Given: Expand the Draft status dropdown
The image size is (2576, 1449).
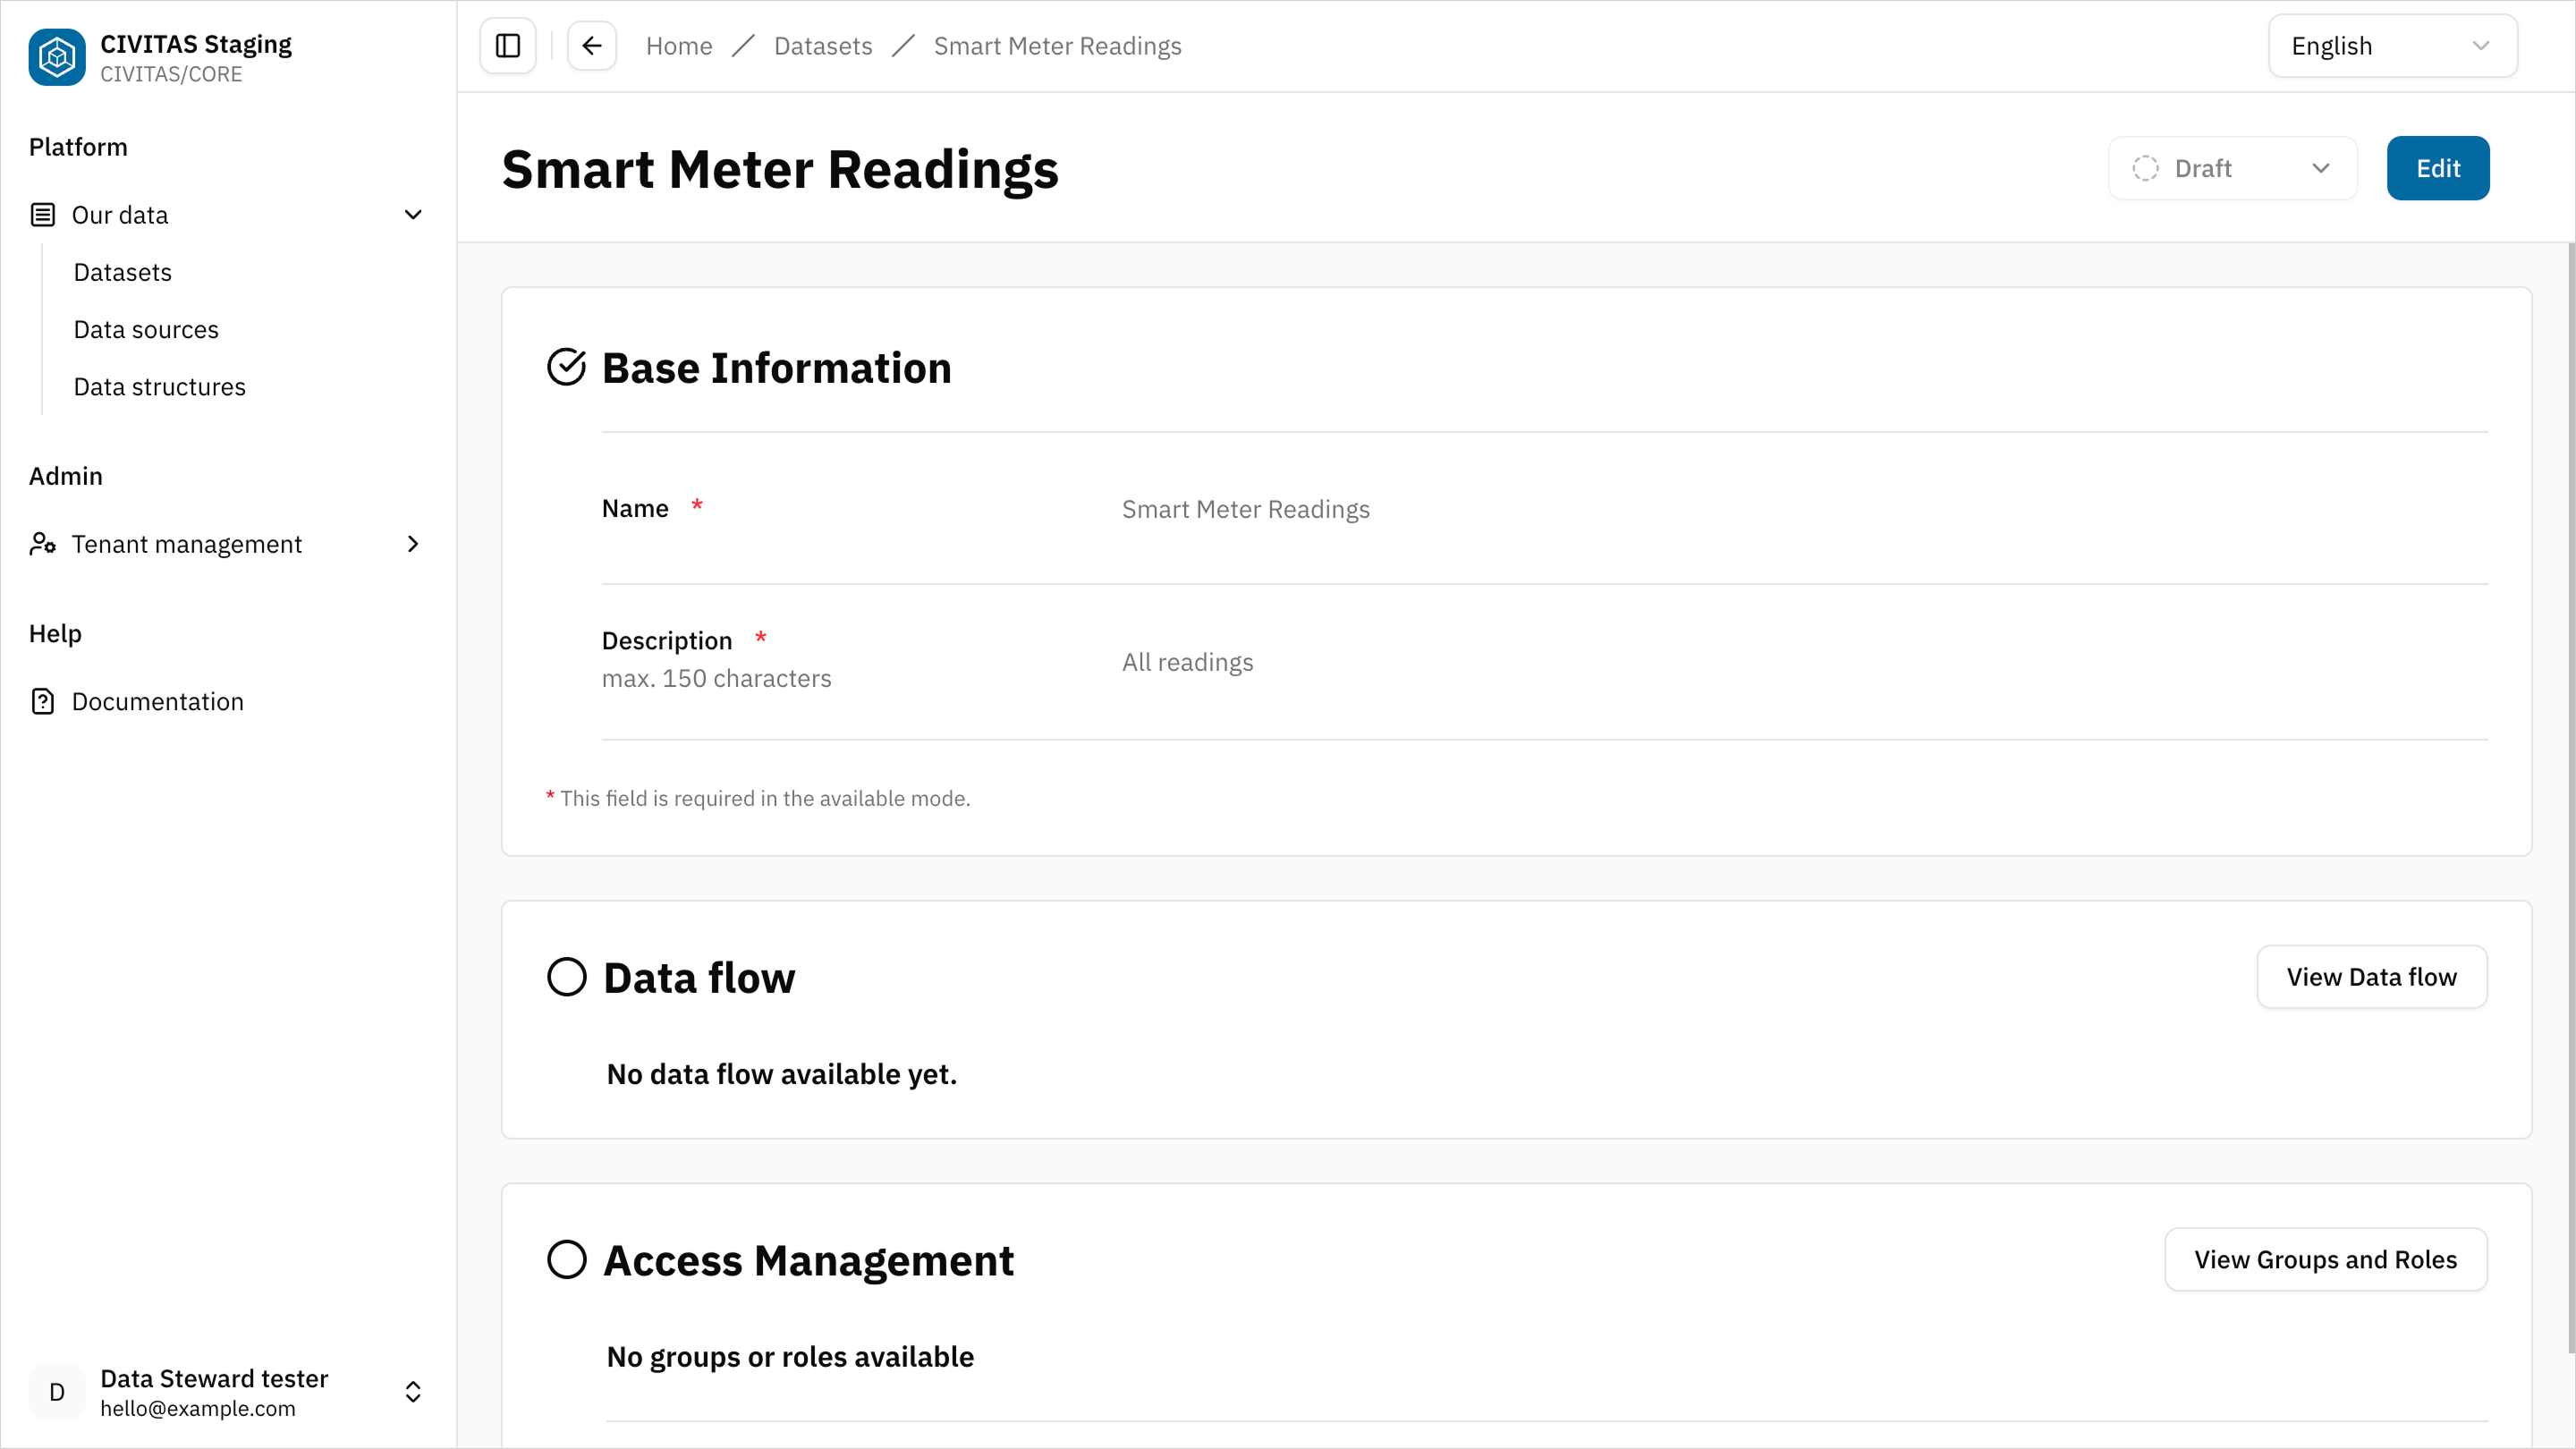Looking at the screenshot, I should pos(2322,168).
